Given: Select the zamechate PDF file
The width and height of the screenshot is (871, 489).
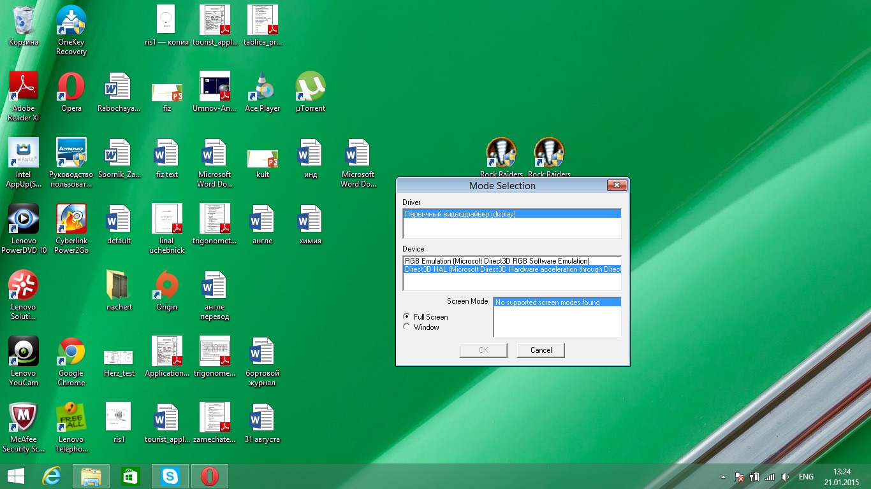Looking at the screenshot, I should 215,423.
